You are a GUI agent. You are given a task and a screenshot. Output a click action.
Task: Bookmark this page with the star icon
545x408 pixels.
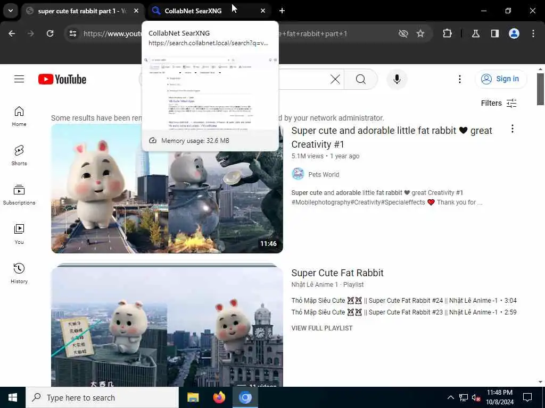click(x=420, y=33)
